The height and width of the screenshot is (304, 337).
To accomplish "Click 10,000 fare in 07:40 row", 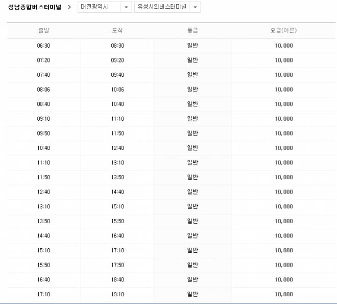I will click(284, 75).
